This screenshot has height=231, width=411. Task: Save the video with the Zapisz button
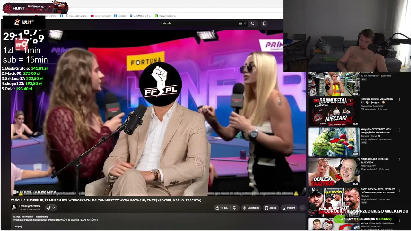click(x=270, y=208)
